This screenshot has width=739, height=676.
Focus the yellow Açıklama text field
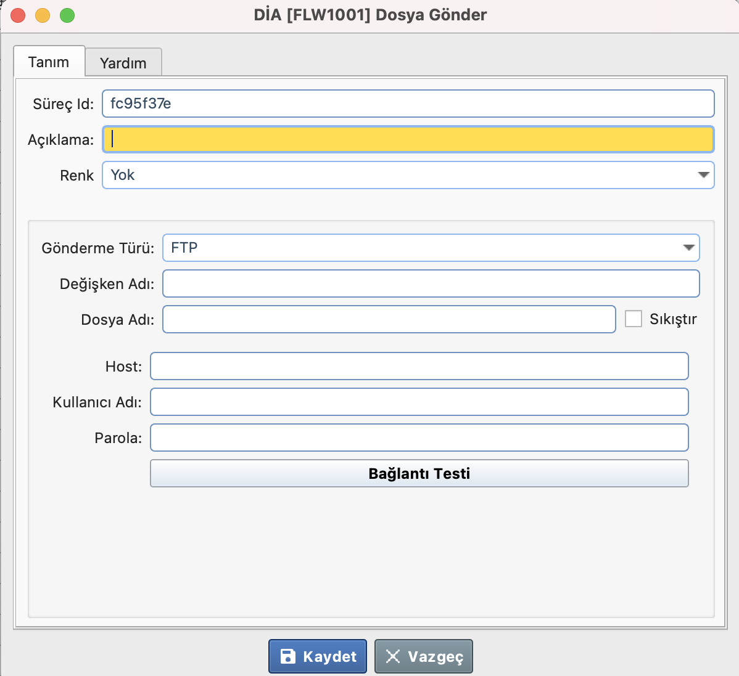[x=407, y=140]
